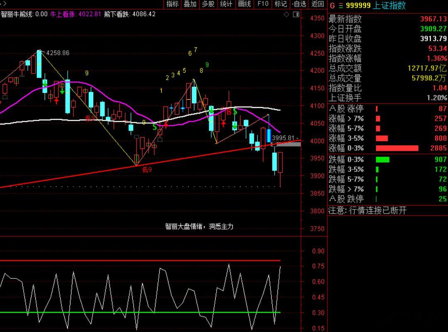Viewport: 448px width, 332px height.
Task: Open the 画线 drawing tools
Action: click(244, 4)
